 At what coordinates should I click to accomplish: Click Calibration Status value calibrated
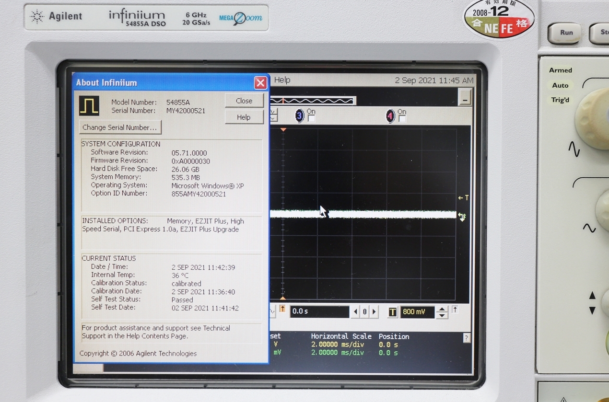[x=187, y=284]
